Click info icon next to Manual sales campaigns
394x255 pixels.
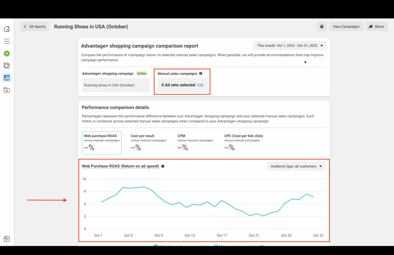(x=201, y=73)
